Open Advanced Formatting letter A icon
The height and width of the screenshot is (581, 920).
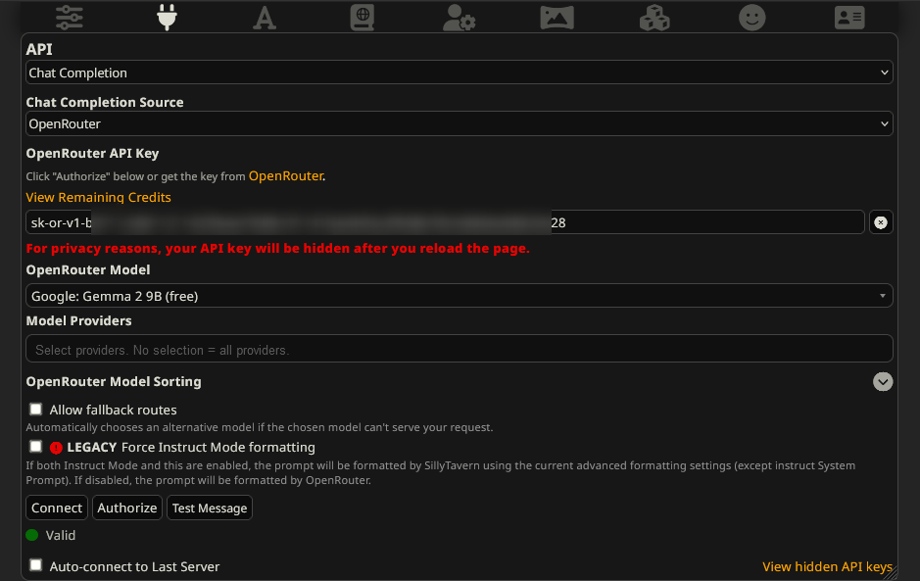pos(265,17)
